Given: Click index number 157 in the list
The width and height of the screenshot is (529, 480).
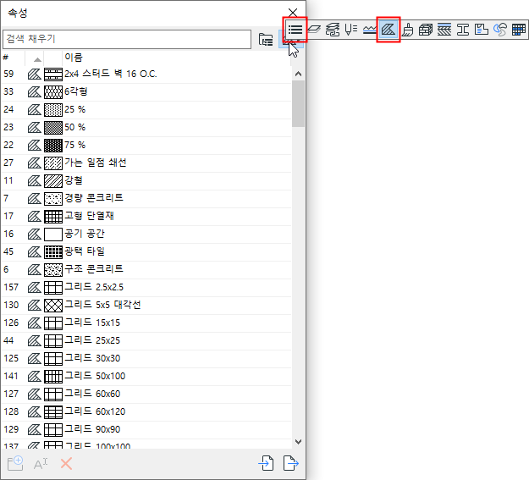Looking at the screenshot, I should click(x=11, y=287).
